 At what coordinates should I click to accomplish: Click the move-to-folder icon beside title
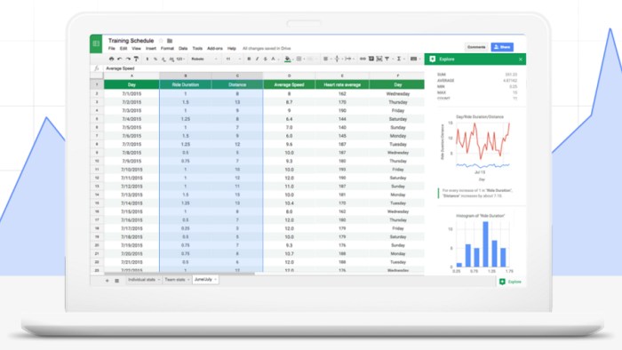170,41
